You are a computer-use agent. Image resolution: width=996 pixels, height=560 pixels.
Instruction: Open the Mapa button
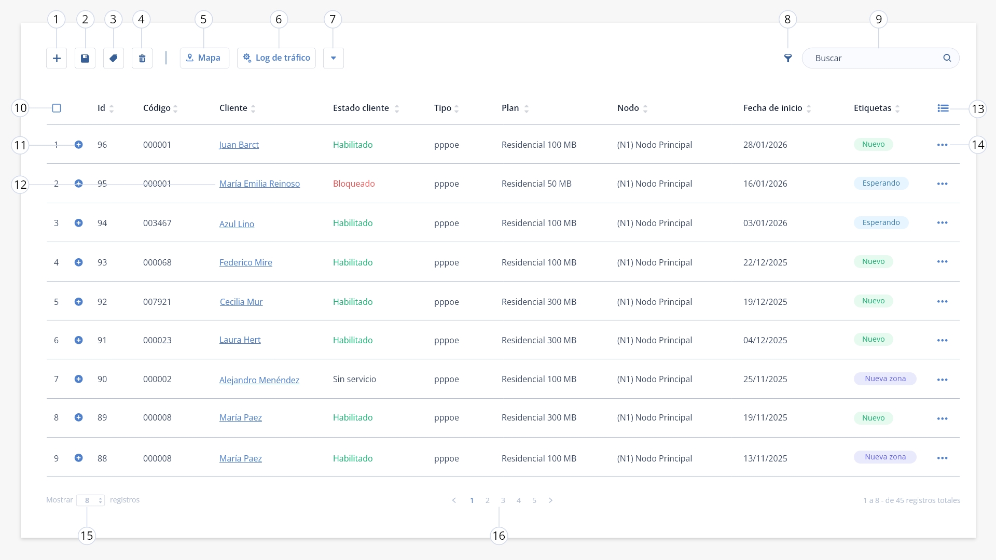(x=204, y=58)
